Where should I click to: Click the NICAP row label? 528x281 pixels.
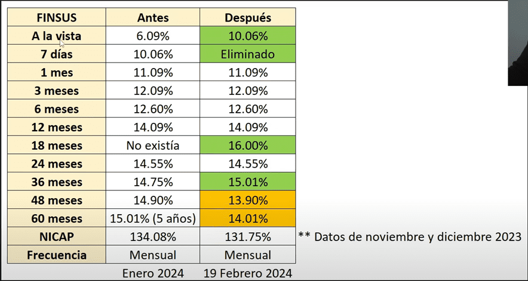pos(57,236)
